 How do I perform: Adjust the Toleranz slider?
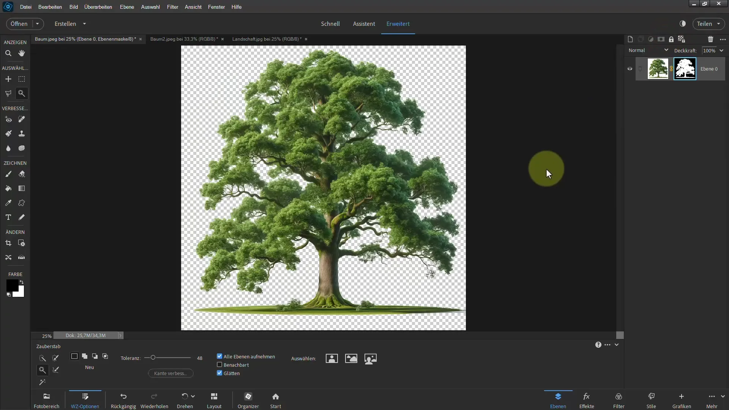pyautogui.click(x=153, y=358)
